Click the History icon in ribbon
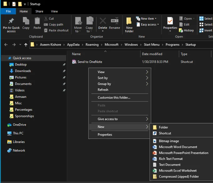 181,30
